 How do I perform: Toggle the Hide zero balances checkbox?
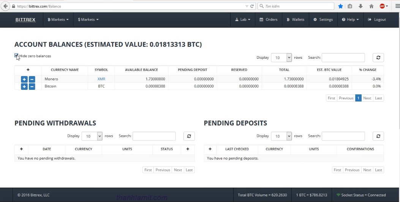point(16,56)
